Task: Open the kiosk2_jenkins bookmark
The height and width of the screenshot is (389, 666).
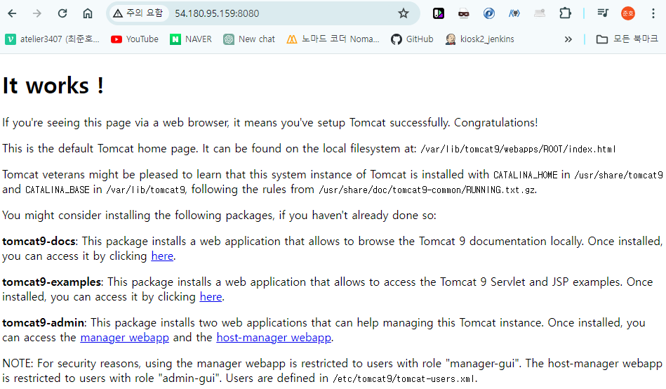Action: (x=480, y=39)
